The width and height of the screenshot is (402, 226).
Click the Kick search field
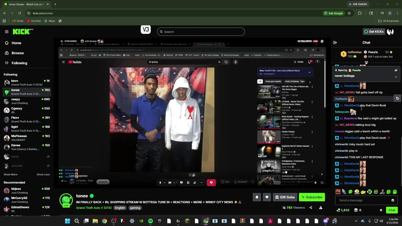(201, 32)
